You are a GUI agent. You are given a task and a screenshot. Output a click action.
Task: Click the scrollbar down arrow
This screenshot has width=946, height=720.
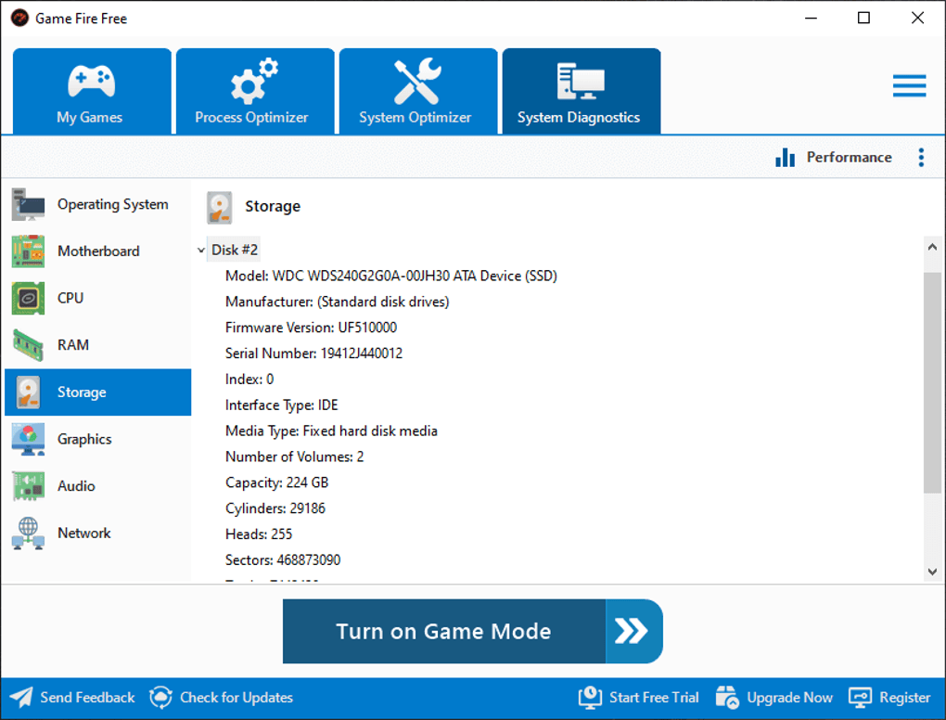[933, 572]
